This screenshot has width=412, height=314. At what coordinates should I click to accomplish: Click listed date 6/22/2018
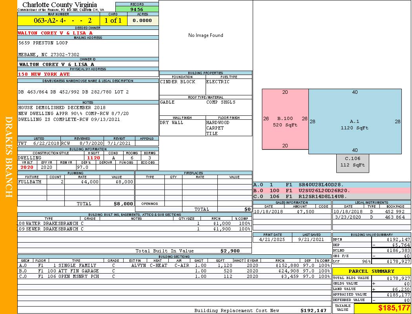46,143
